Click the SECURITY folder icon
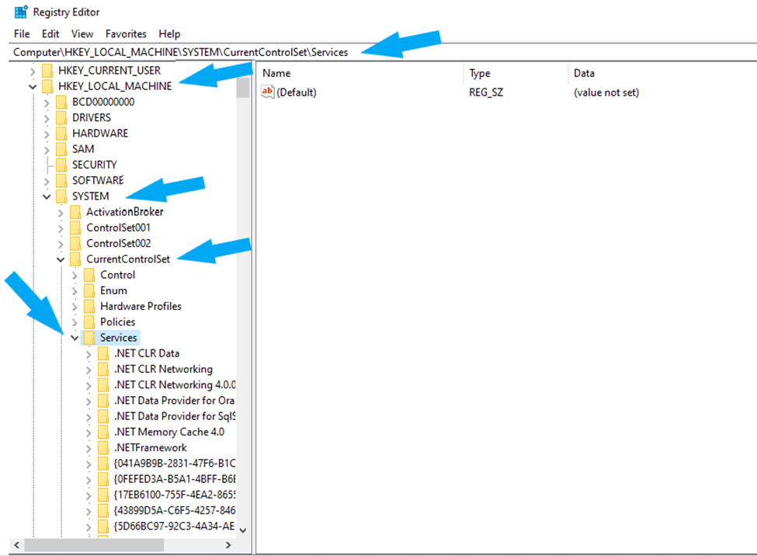The image size is (757, 556). (x=61, y=165)
